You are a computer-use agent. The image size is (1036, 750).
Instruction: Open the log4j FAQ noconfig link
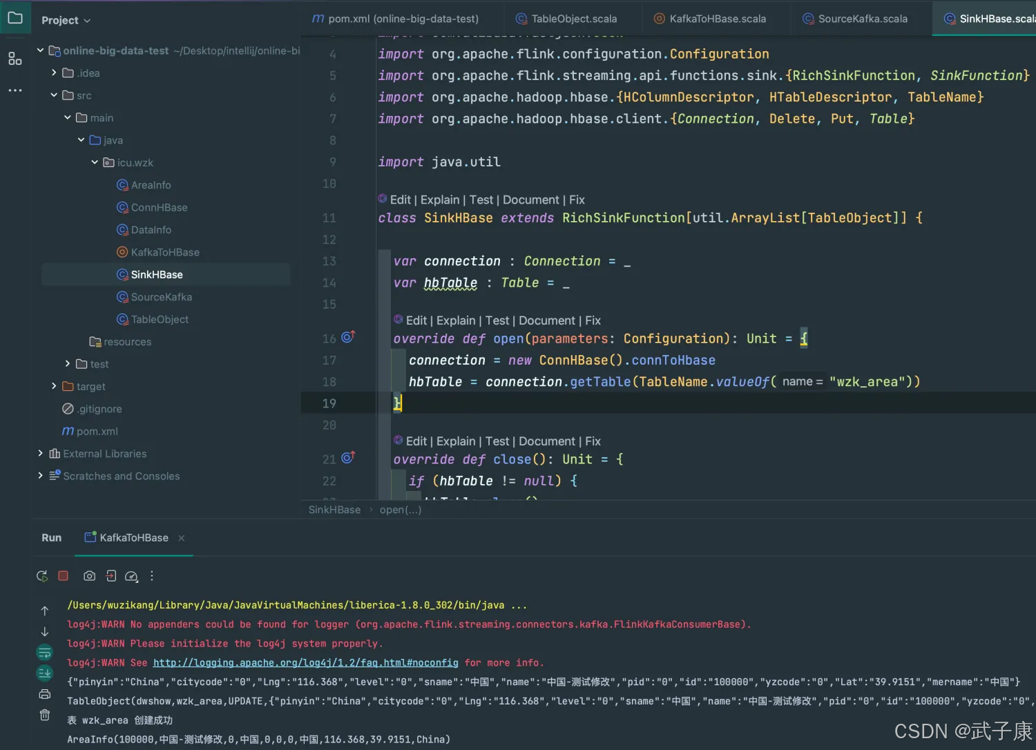pyautogui.click(x=305, y=663)
